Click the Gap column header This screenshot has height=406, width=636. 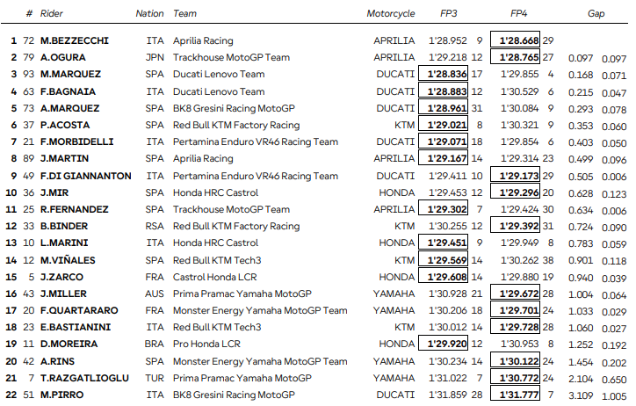point(596,14)
